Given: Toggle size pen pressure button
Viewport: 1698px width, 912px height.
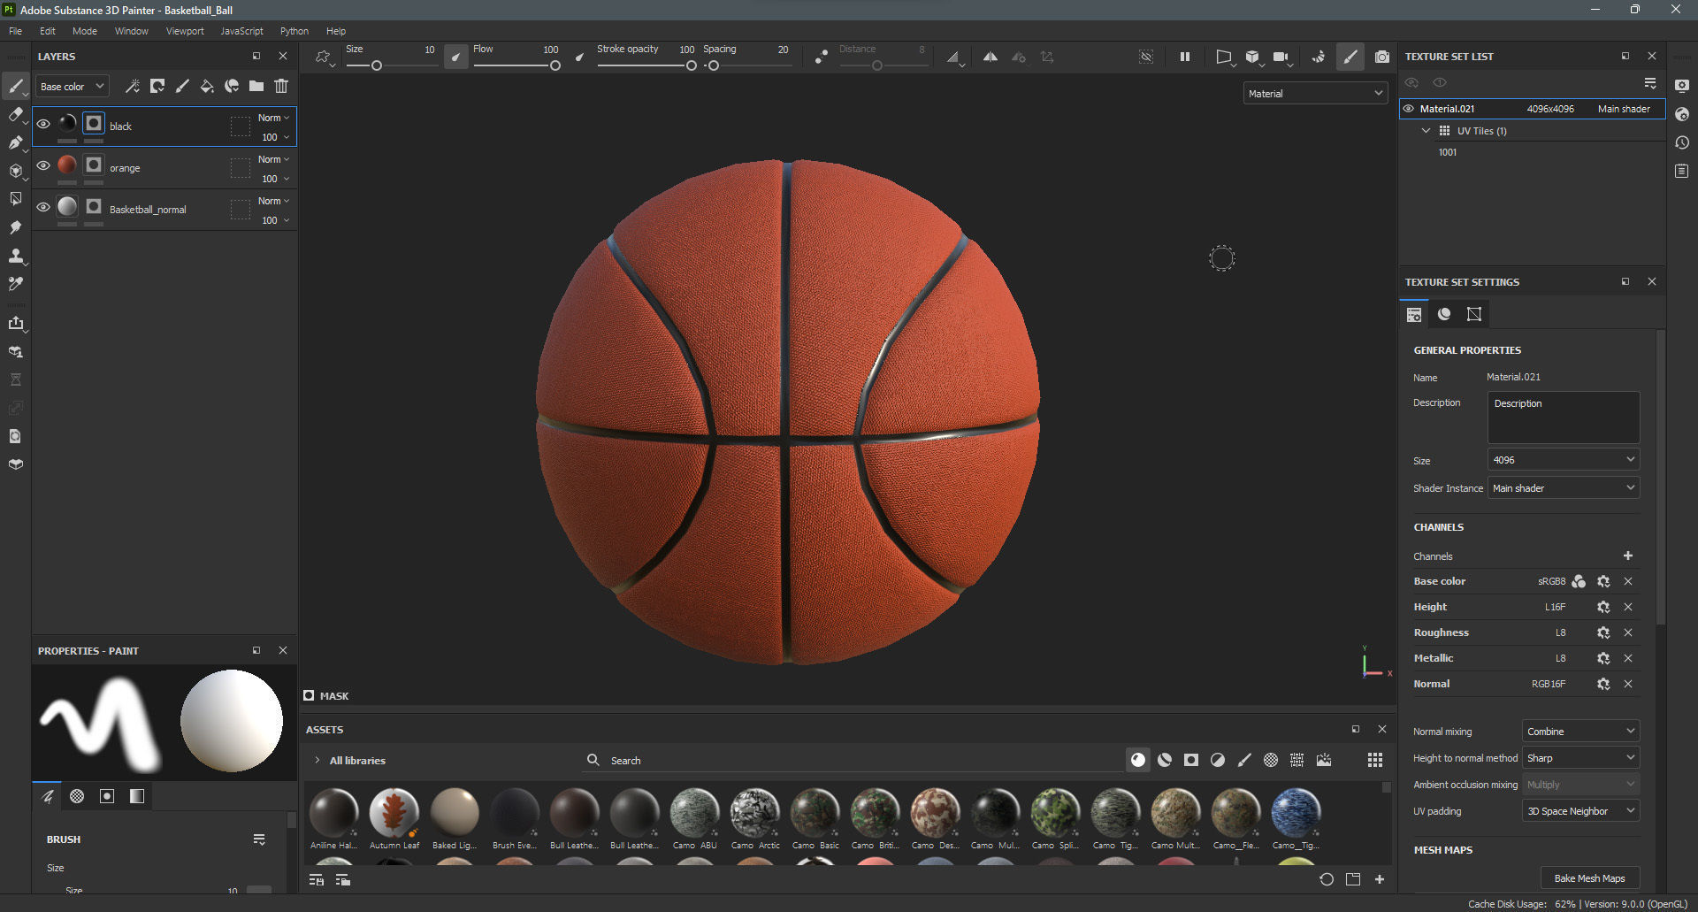Looking at the screenshot, I should 455,57.
